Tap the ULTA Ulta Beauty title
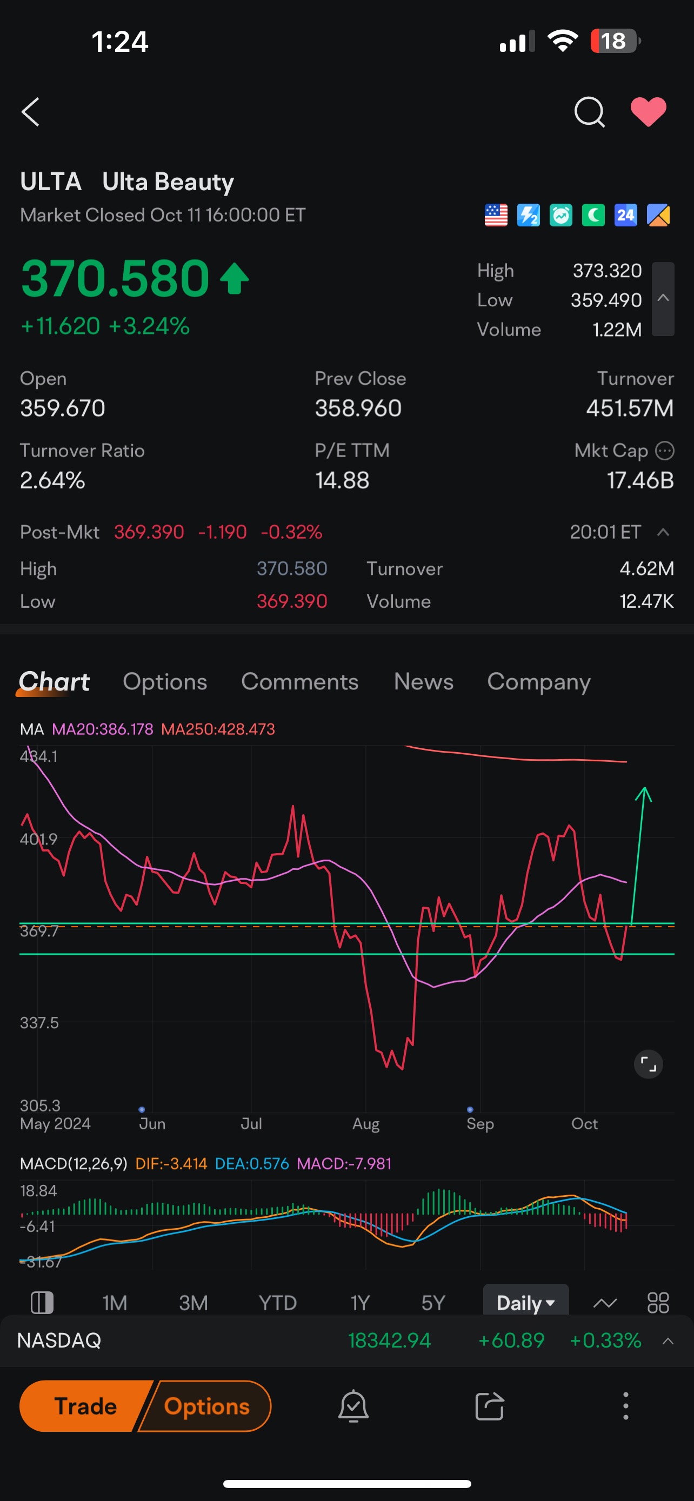This screenshot has height=1501, width=694. (x=127, y=182)
